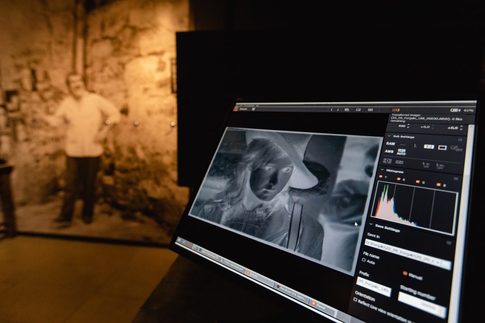
Task: Select the metering mode icon
Action: 387,161
